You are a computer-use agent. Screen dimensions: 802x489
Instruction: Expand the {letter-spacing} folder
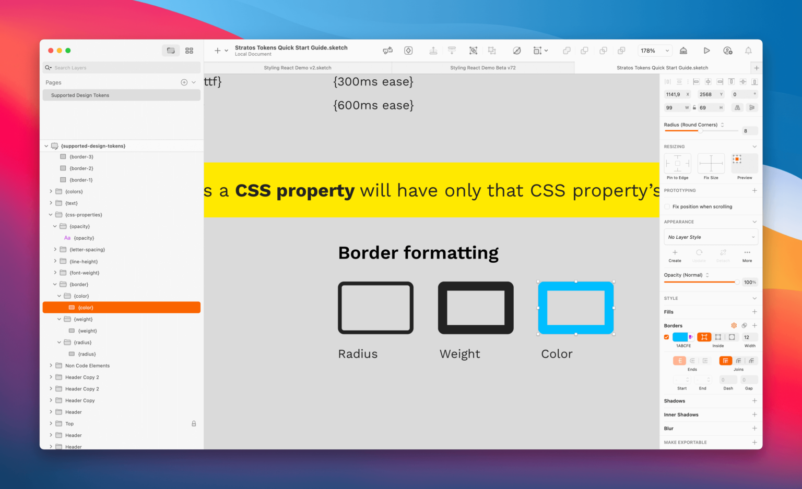[55, 249]
